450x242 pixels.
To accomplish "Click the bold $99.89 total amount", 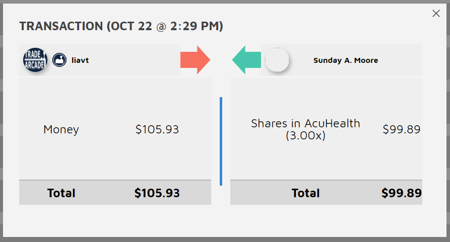I will tap(401, 193).
